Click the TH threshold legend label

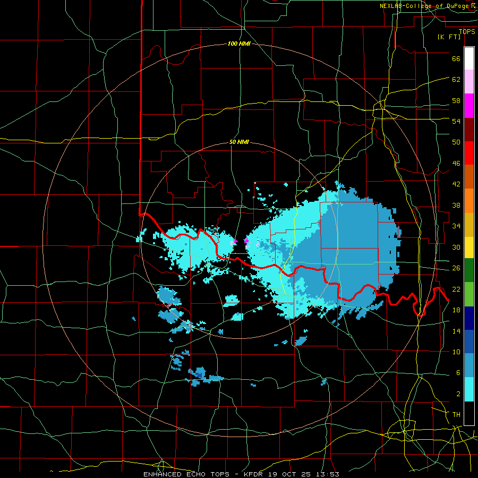pos(456,414)
